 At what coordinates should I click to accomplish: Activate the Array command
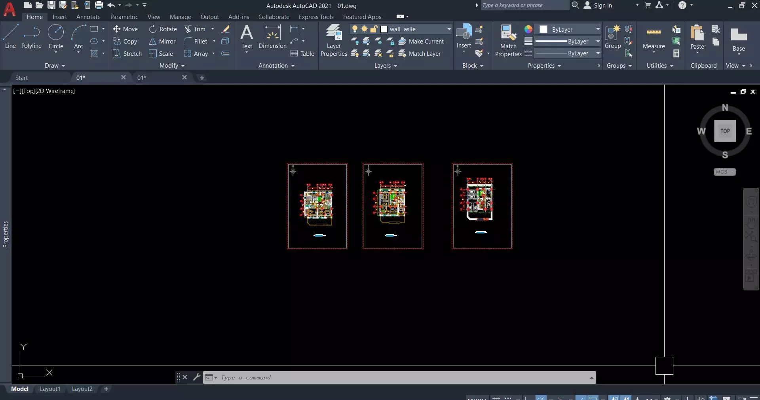tap(196, 54)
